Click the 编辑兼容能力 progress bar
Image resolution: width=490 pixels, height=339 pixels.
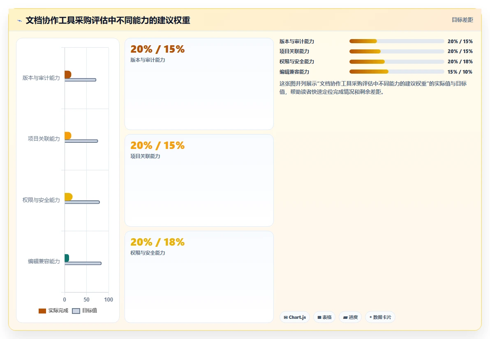[397, 72]
